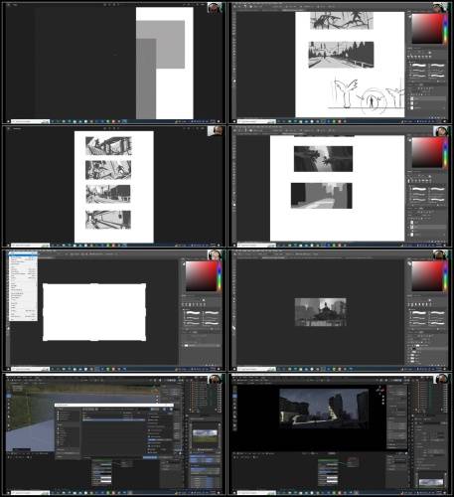The width and height of the screenshot is (454, 497).
Task: Select the small dark node beside the green-header node
Action: [x=353, y=462]
